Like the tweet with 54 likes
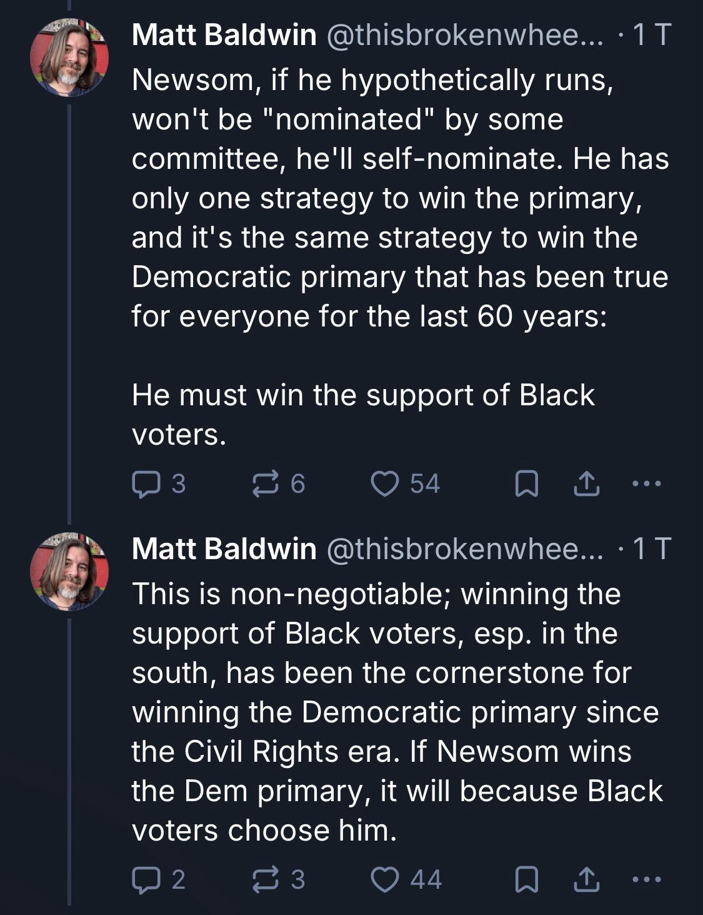 point(384,484)
